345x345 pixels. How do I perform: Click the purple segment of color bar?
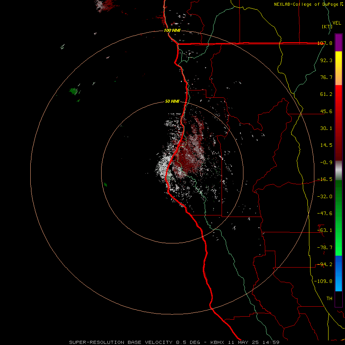pyautogui.click(x=338, y=43)
